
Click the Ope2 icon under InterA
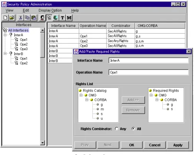pyautogui.click(x=16, y=44)
